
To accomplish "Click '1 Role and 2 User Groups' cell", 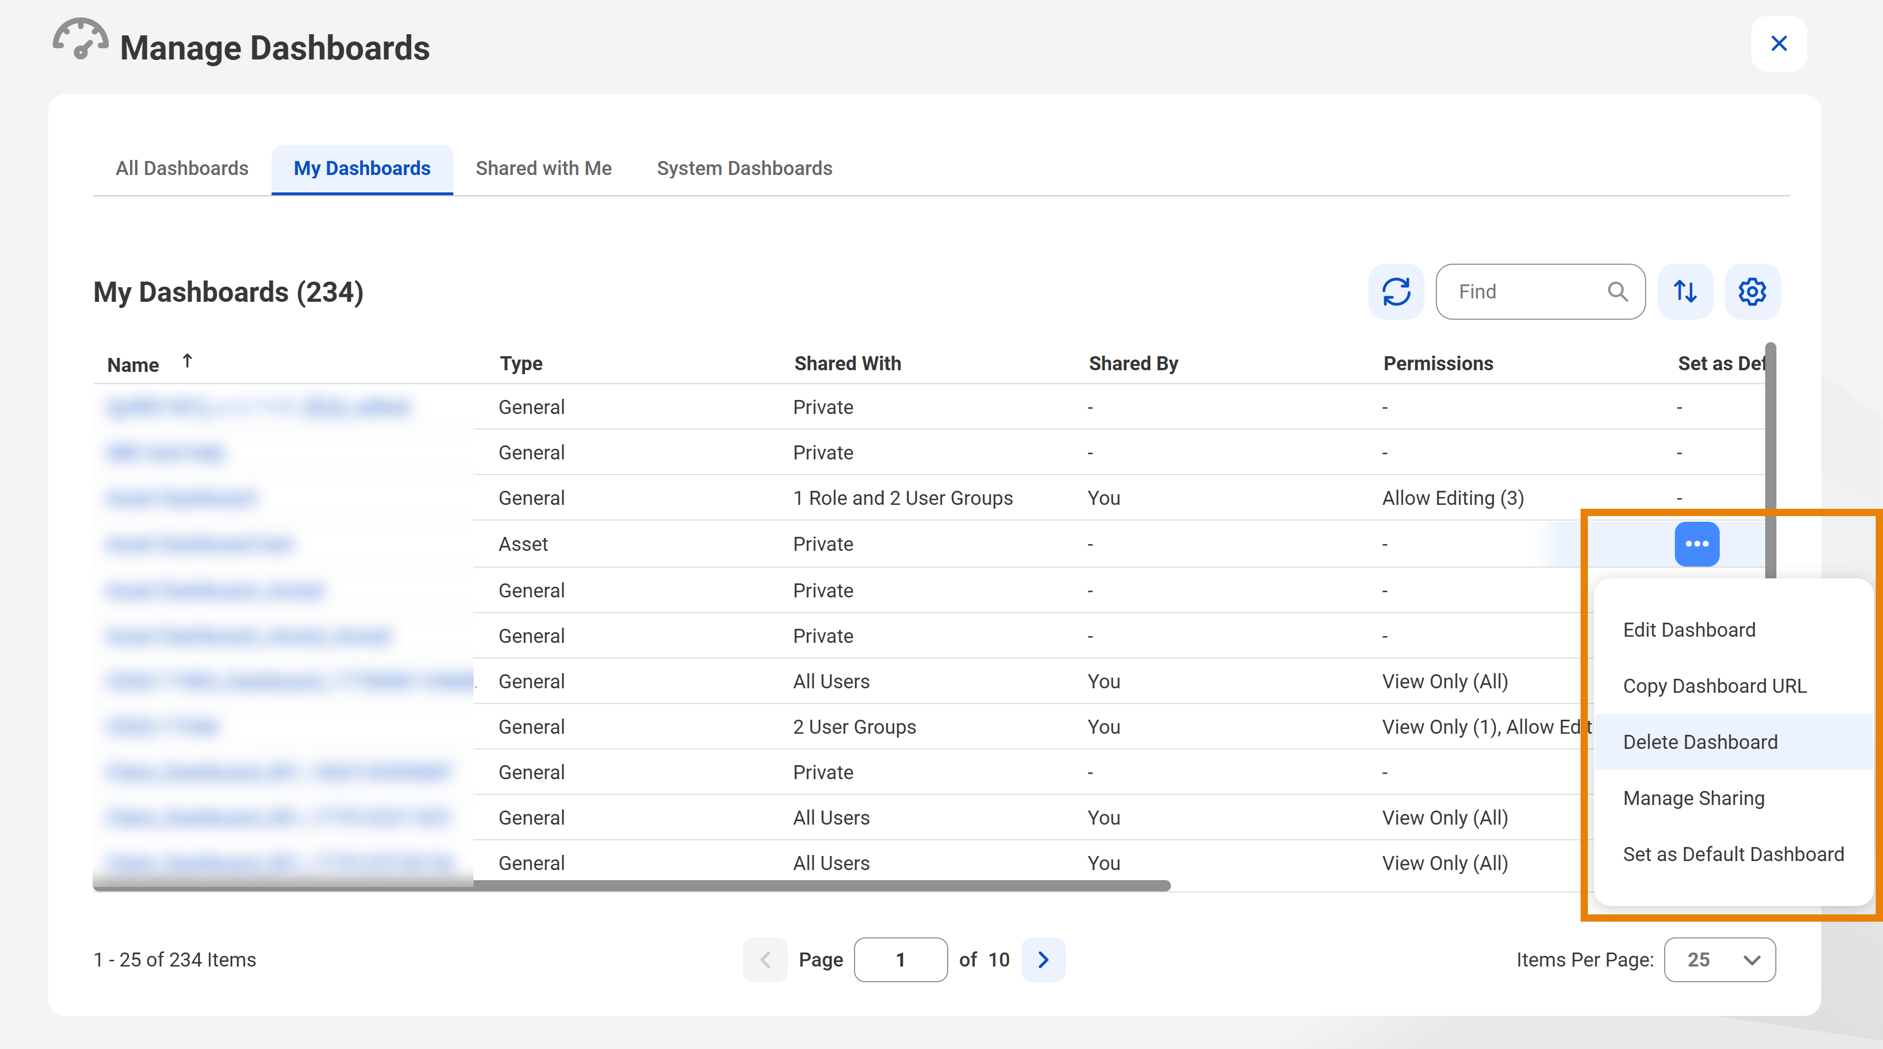I will (903, 499).
